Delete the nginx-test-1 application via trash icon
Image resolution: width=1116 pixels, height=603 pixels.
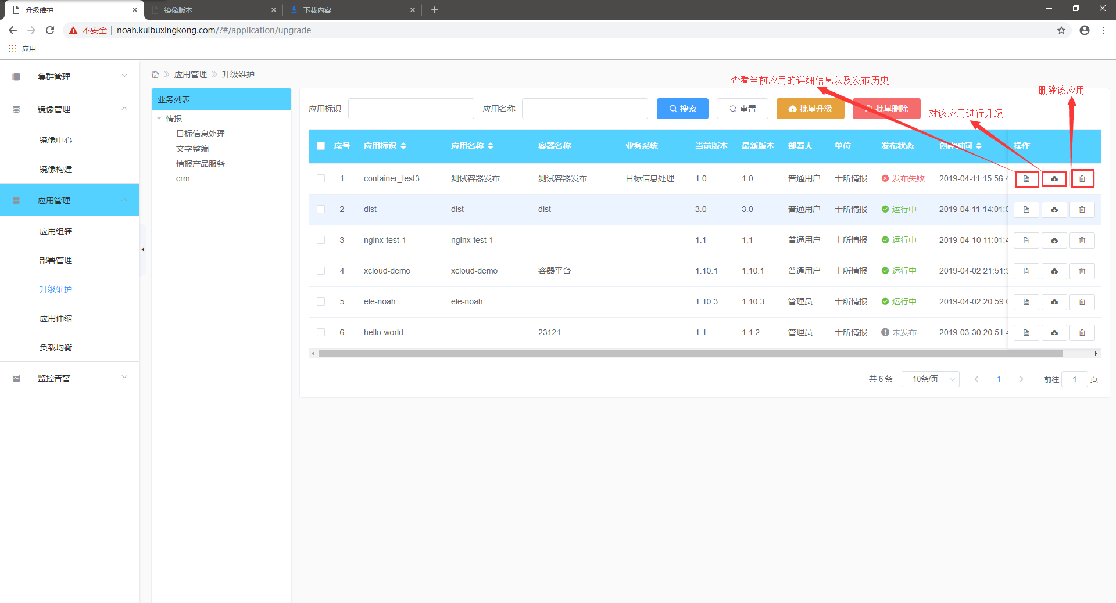[x=1082, y=241]
